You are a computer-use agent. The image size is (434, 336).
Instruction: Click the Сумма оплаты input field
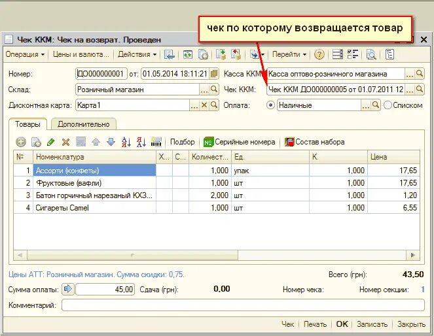pyautogui.click(x=105, y=290)
